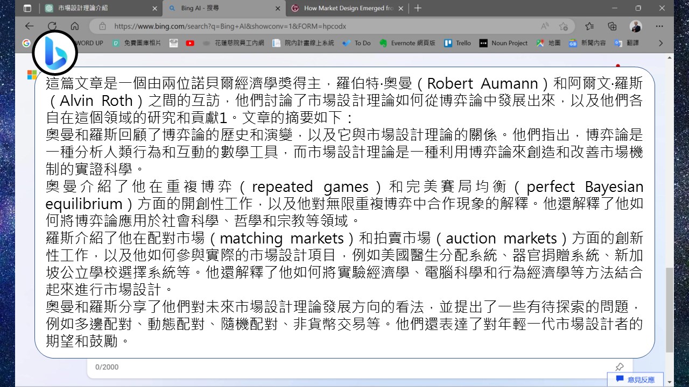Click the user profile avatar
This screenshot has width=689, height=387.
pos(636,26)
